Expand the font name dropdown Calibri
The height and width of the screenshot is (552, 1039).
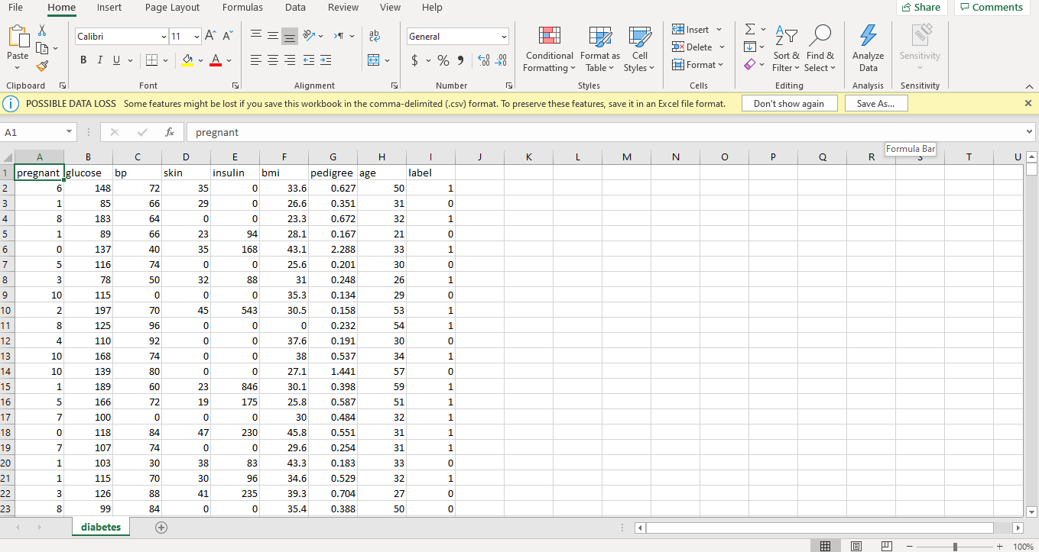click(x=164, y=37)
